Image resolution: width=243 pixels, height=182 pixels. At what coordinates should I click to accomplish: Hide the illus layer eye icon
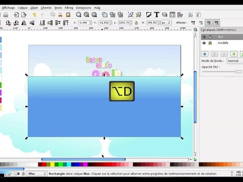pos(204,37)
